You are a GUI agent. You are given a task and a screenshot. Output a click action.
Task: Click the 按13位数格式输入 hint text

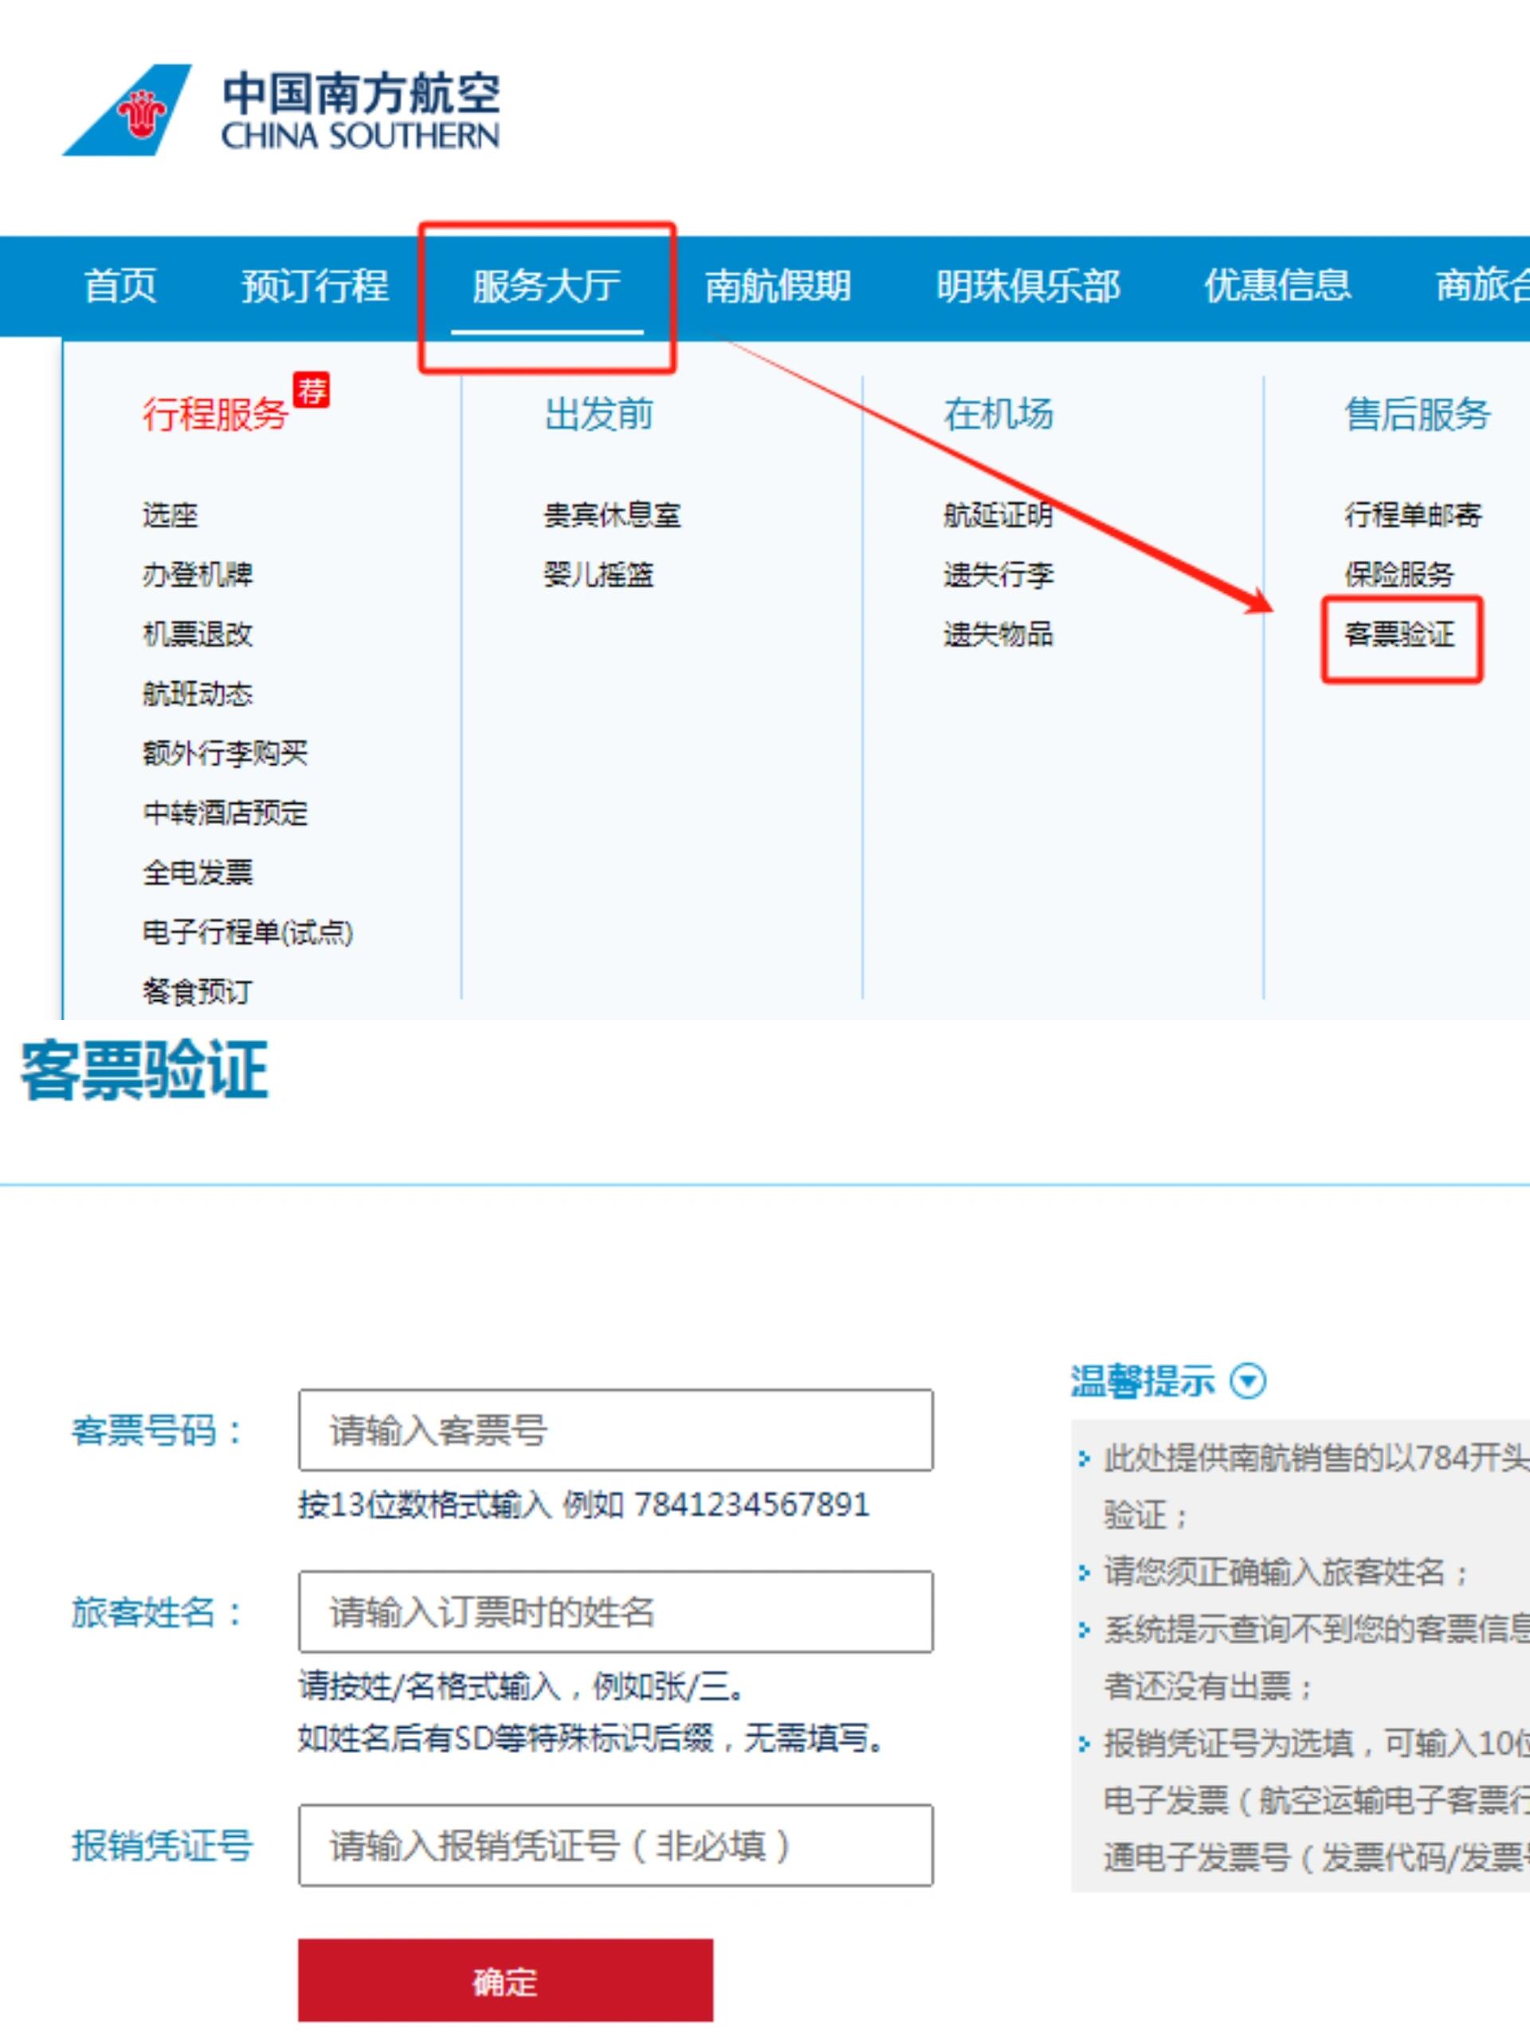pyautogui.click(x=583, y=1504)
